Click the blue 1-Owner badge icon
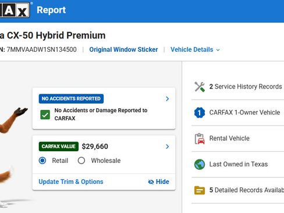The width and height of the screenshot is (284, 213). point(200,112)
